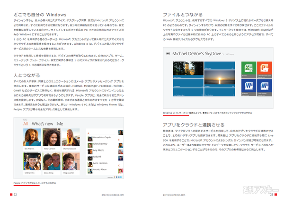Select Annie Herriman in the contact list

[98, 164]
